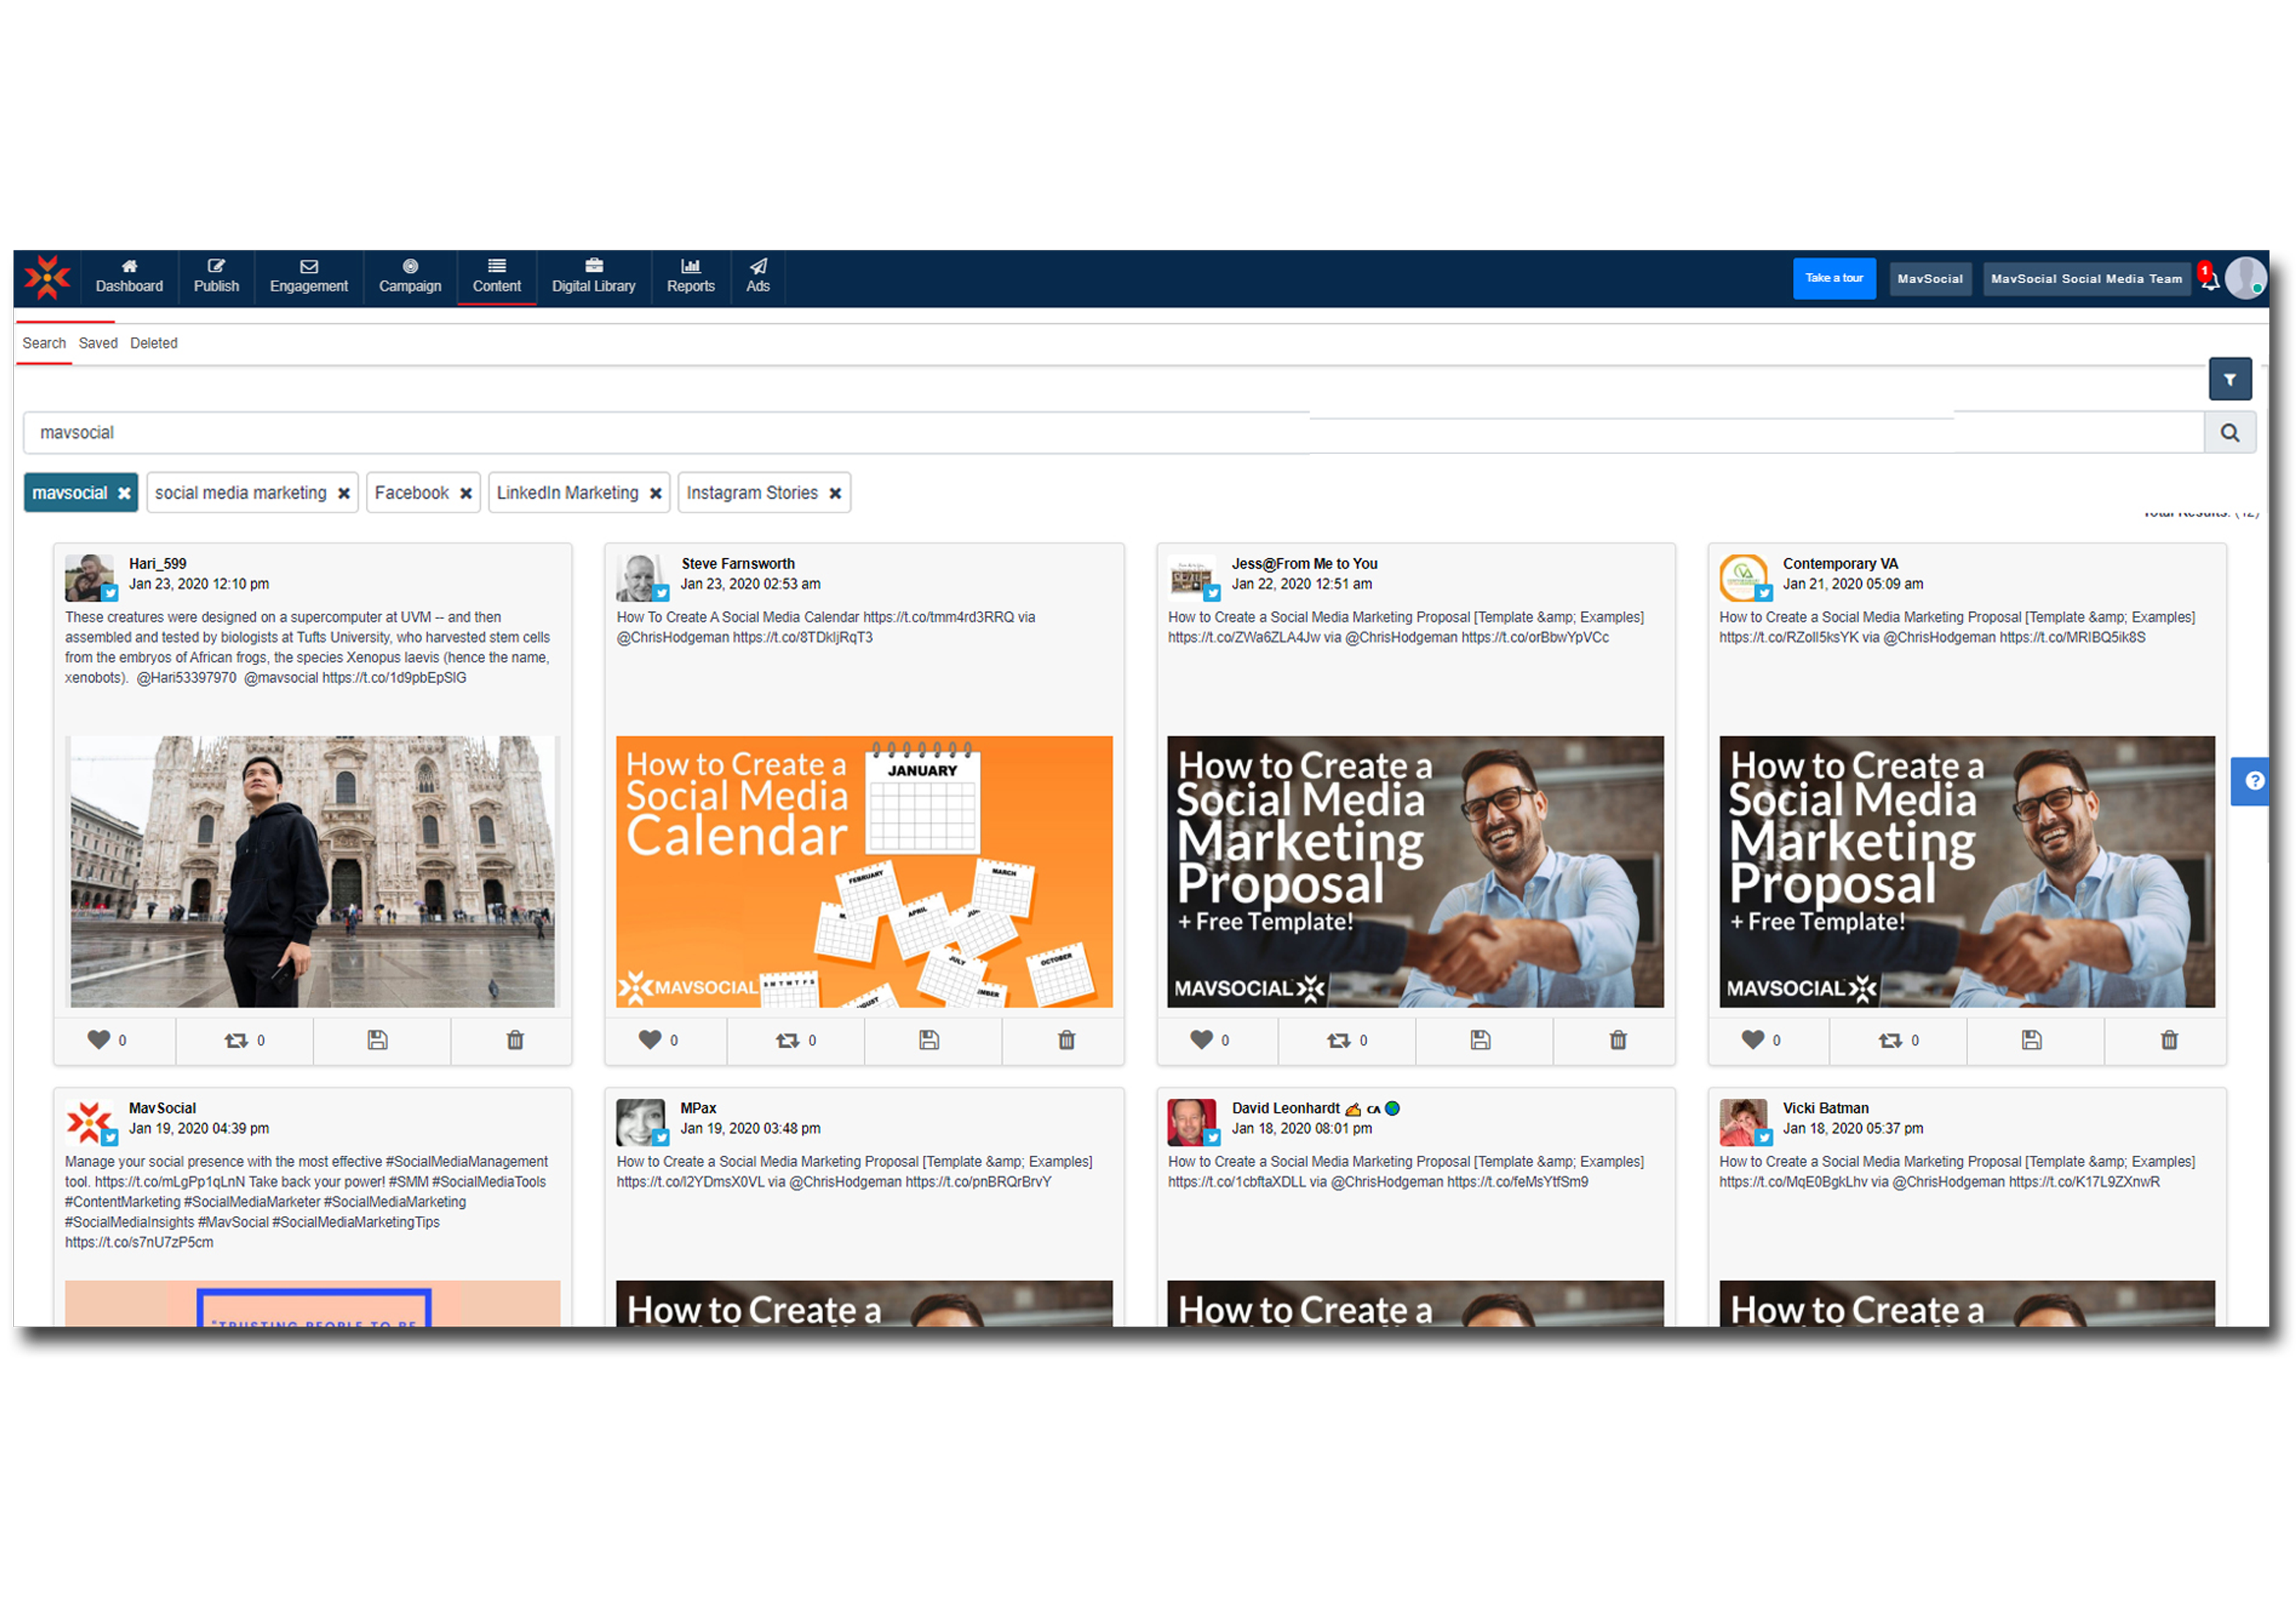
Task: Open the Dashboard menu
Action: (129, 277)
